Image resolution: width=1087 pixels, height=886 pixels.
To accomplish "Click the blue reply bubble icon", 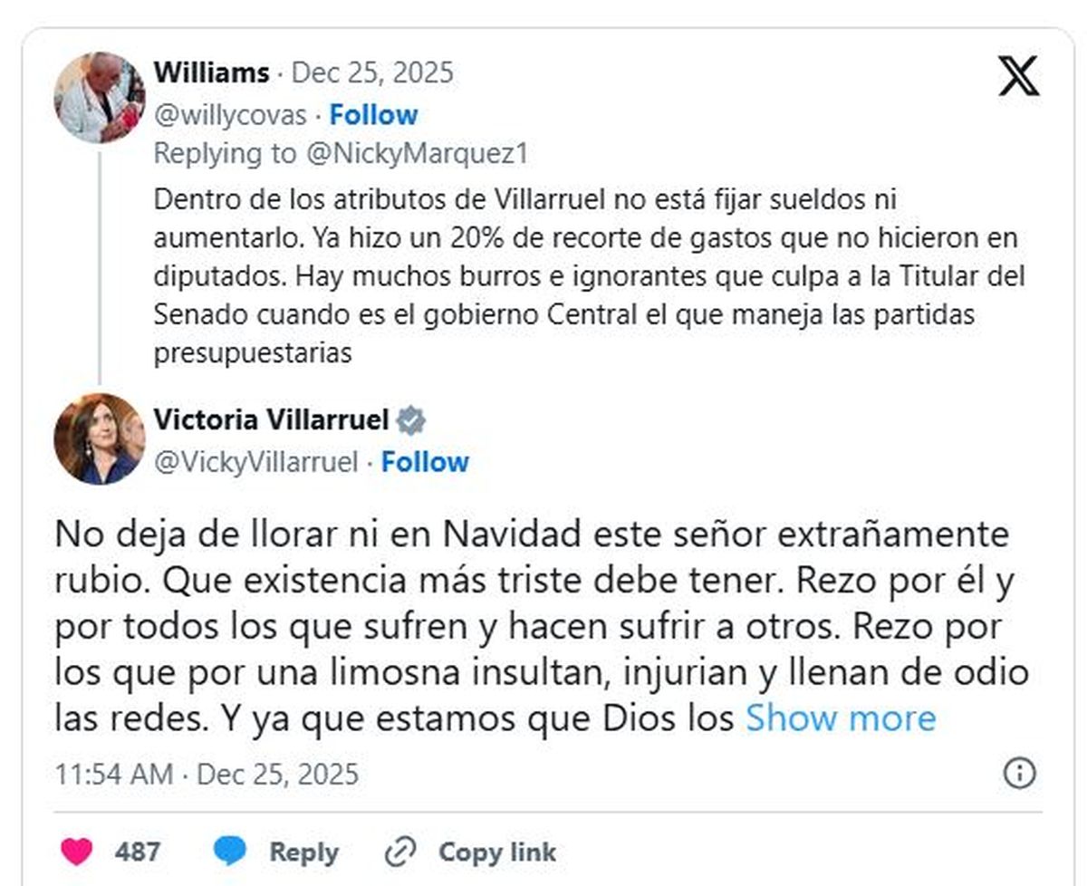I will tap(230, 852).
